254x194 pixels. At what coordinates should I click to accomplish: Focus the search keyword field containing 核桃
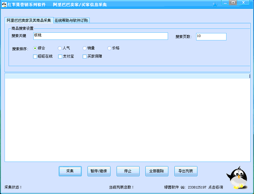[101, 36]
